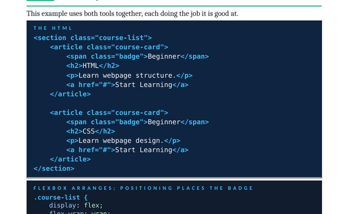Select the ".course-list {" CSS selector line
The image size is (343, 214).
point(60,197)
